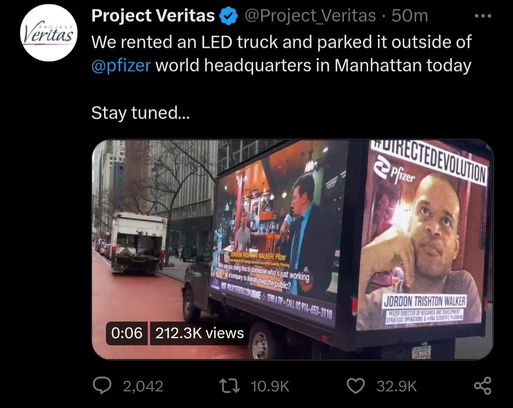Open the 2,042 replies count
Image resolution: width=513 pixels, height=408 pixels.
[143, 386]
